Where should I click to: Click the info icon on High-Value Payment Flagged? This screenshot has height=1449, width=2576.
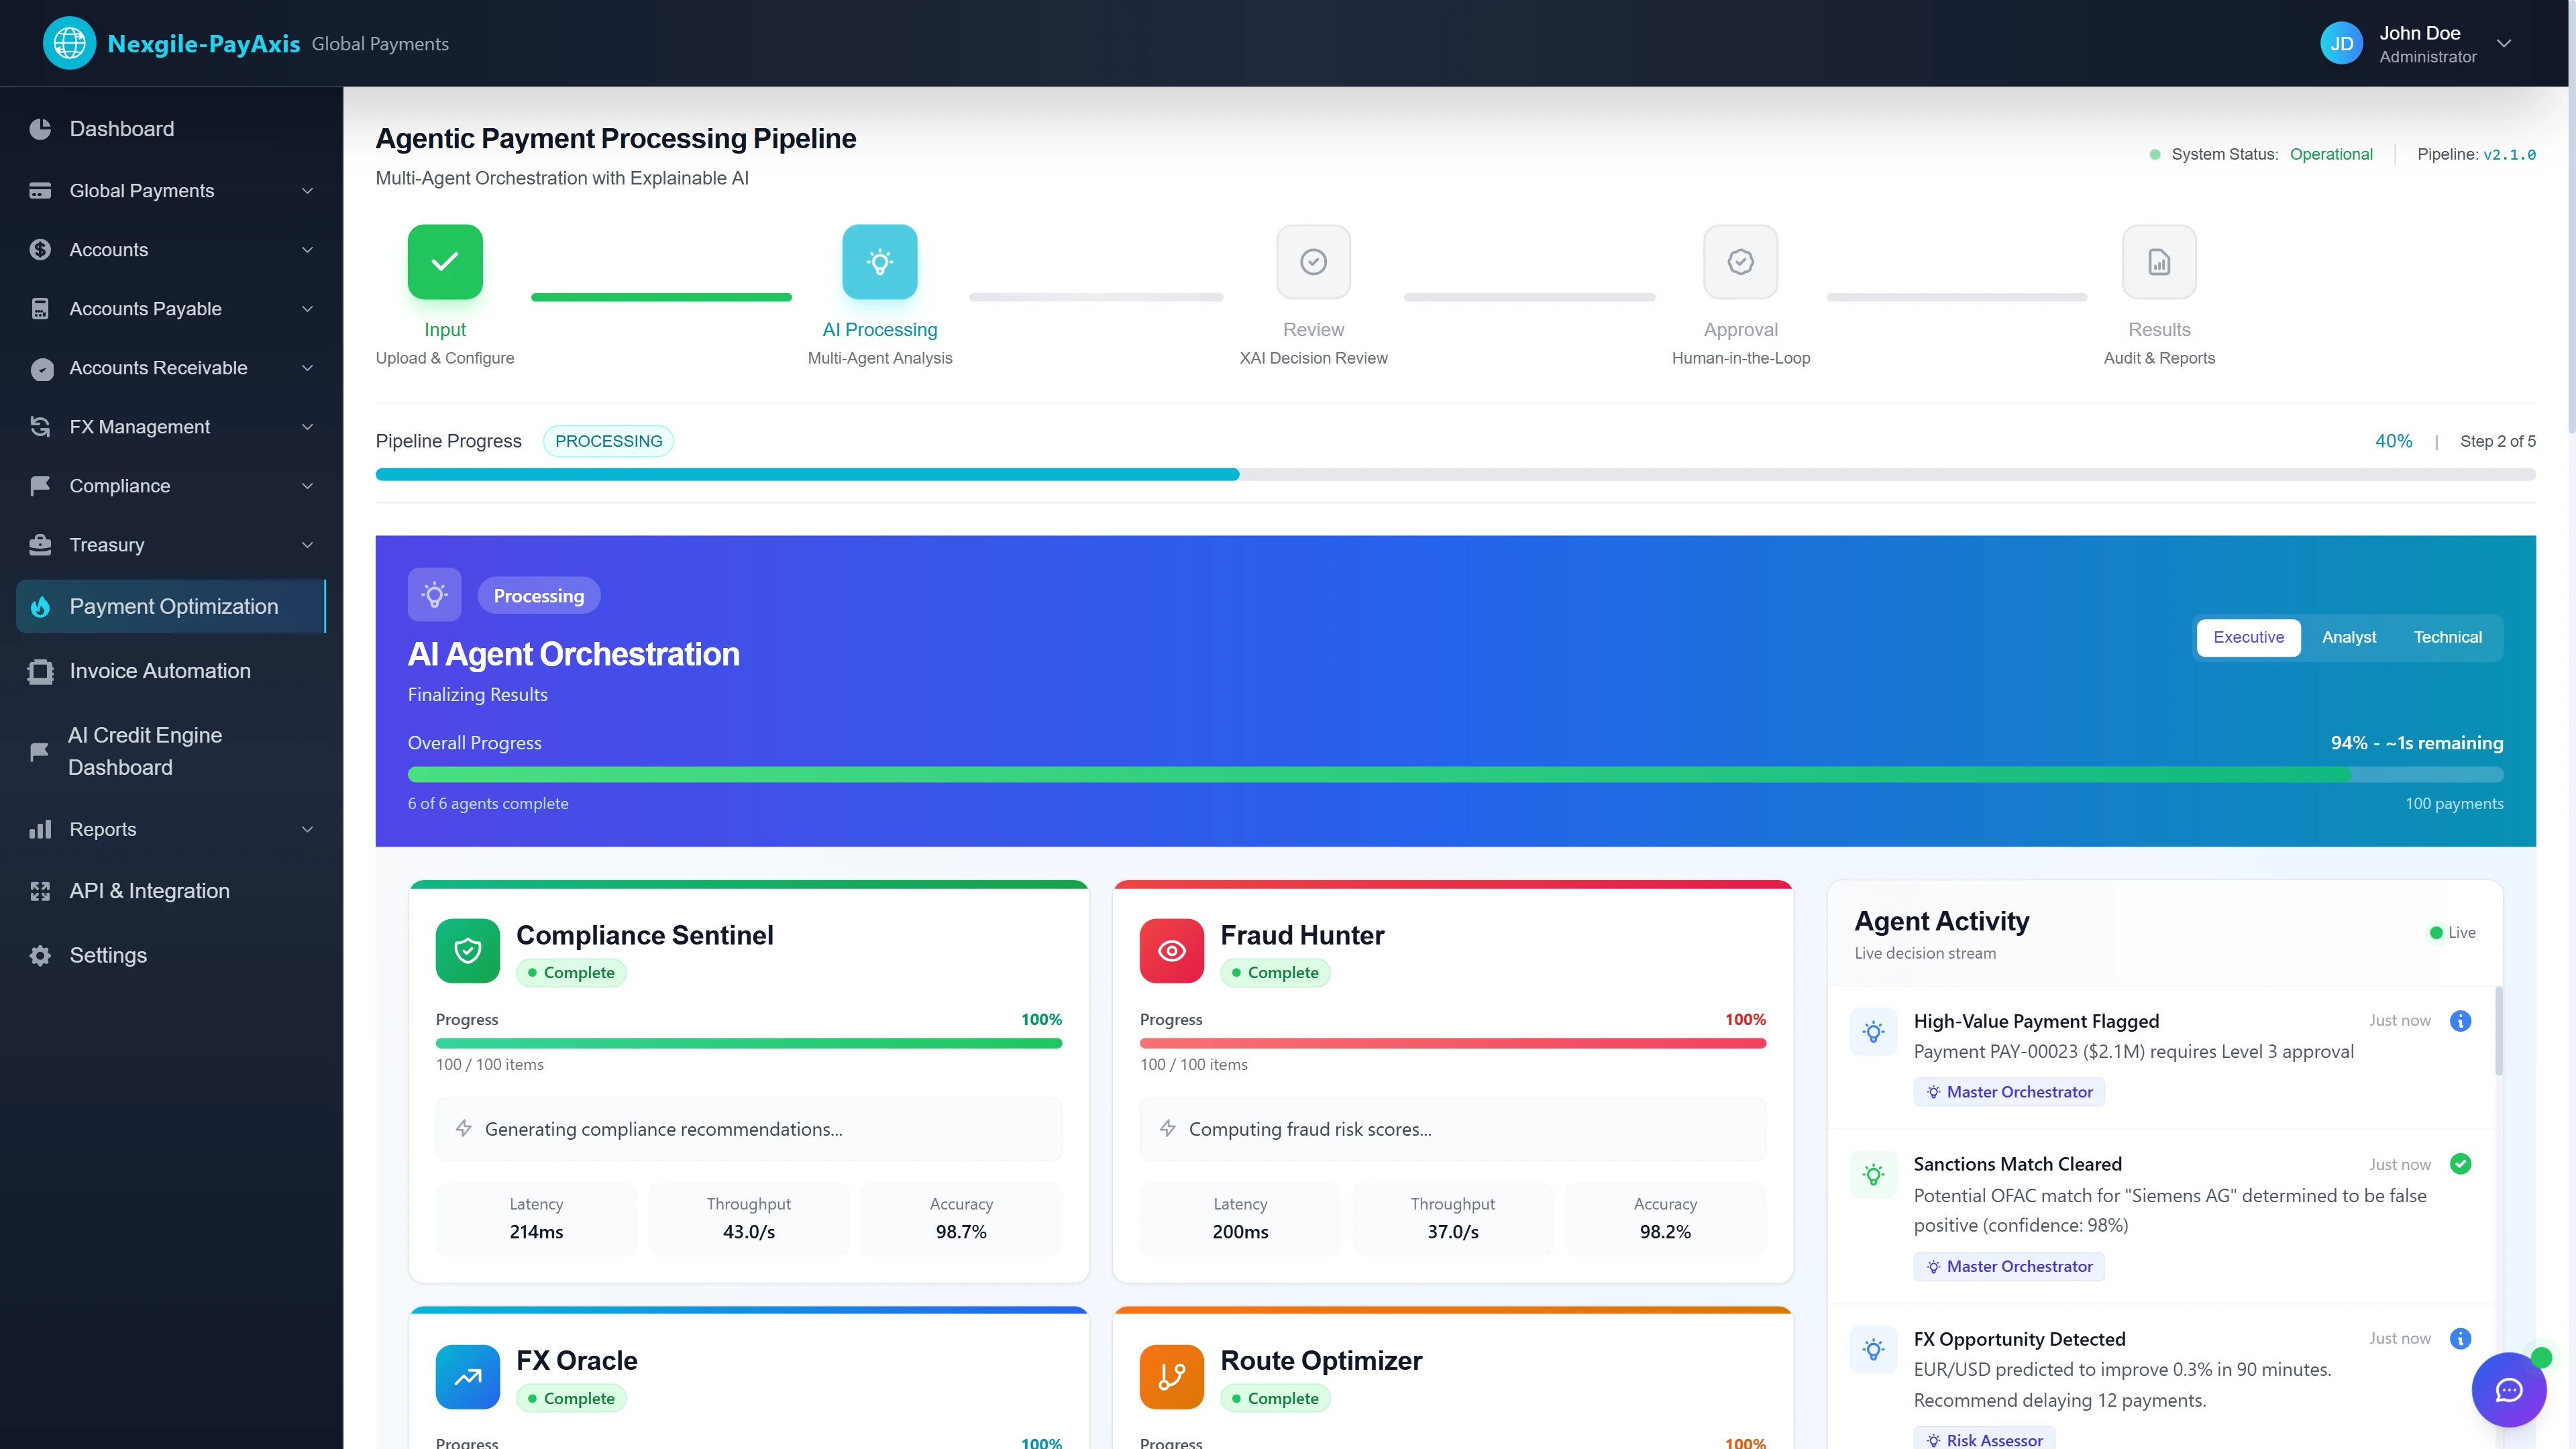click(x=2460, y=1021)
